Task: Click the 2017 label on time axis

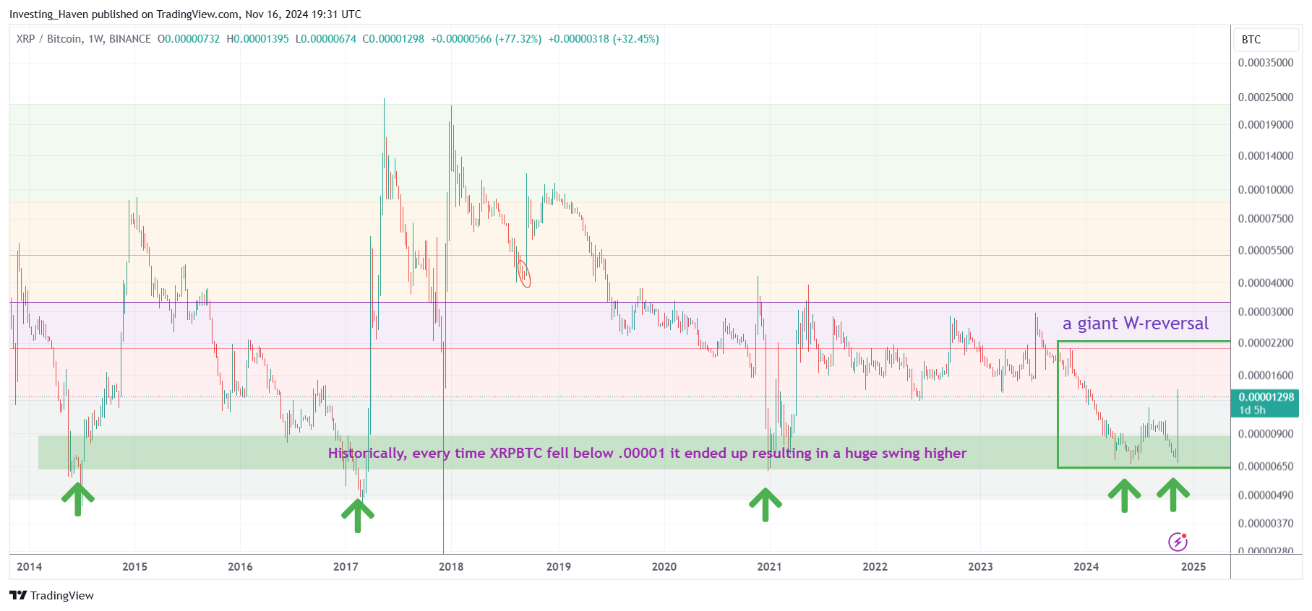Action: tap(346, 567)
